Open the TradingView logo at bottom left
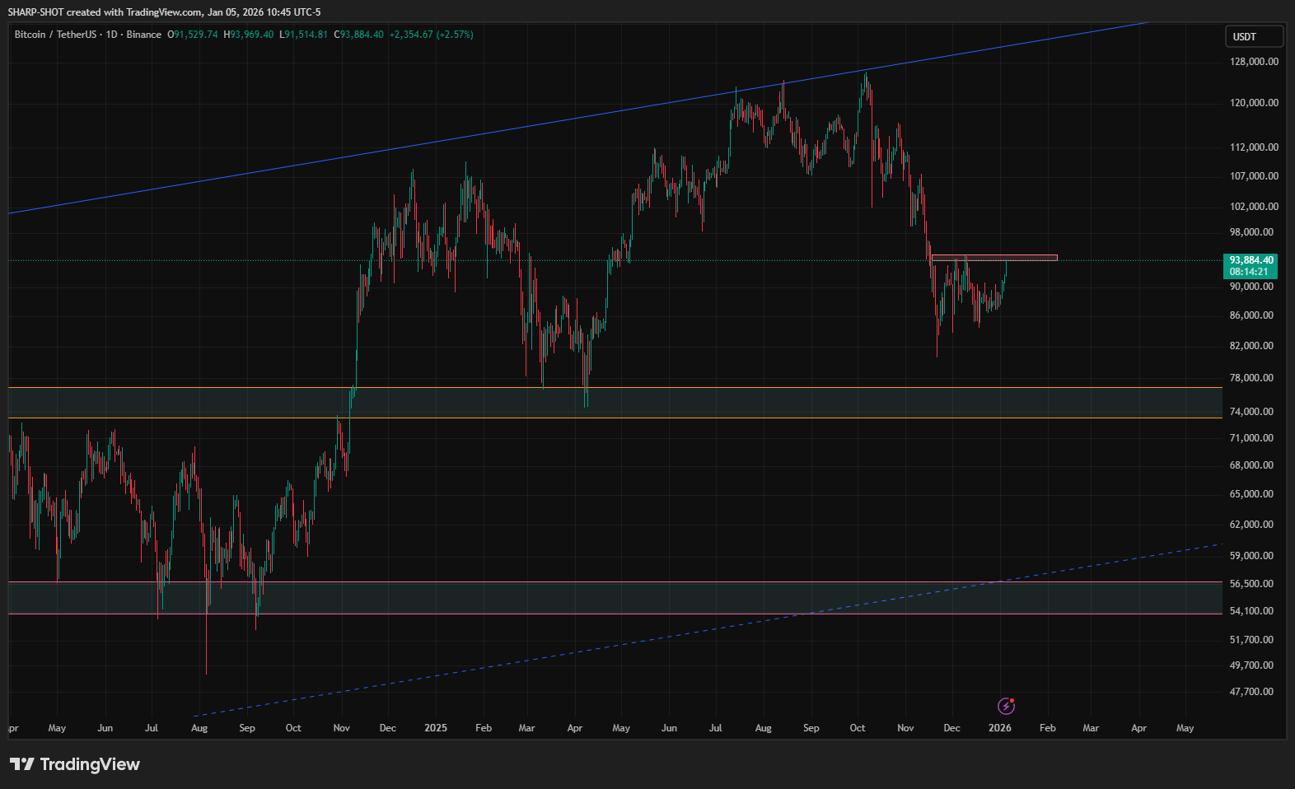Viewport: 1295px width, 789px height. click(75, 764)
